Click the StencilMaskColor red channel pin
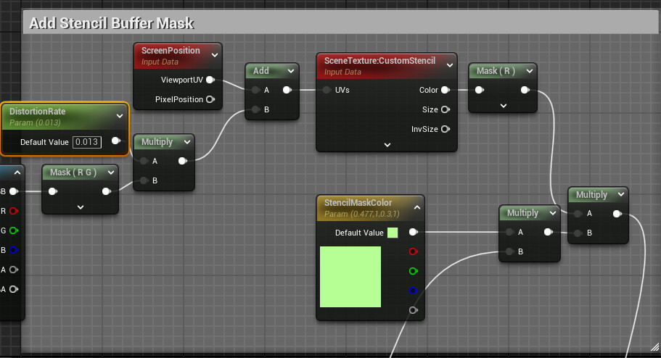The image size is (661, 358). click(x=413, y=251)
